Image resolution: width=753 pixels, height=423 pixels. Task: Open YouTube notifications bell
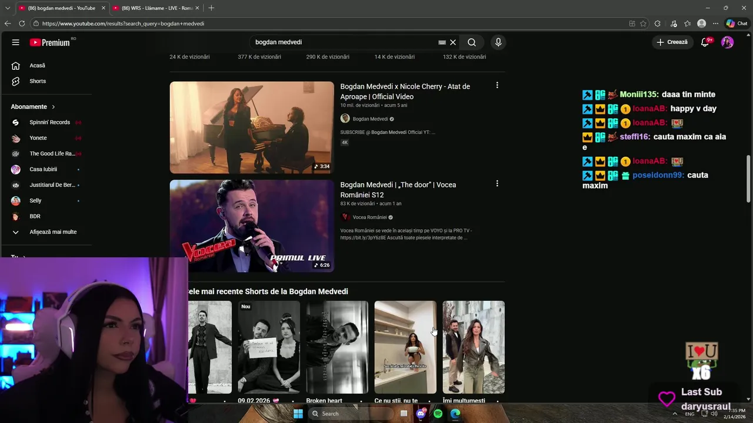(705, 42)
